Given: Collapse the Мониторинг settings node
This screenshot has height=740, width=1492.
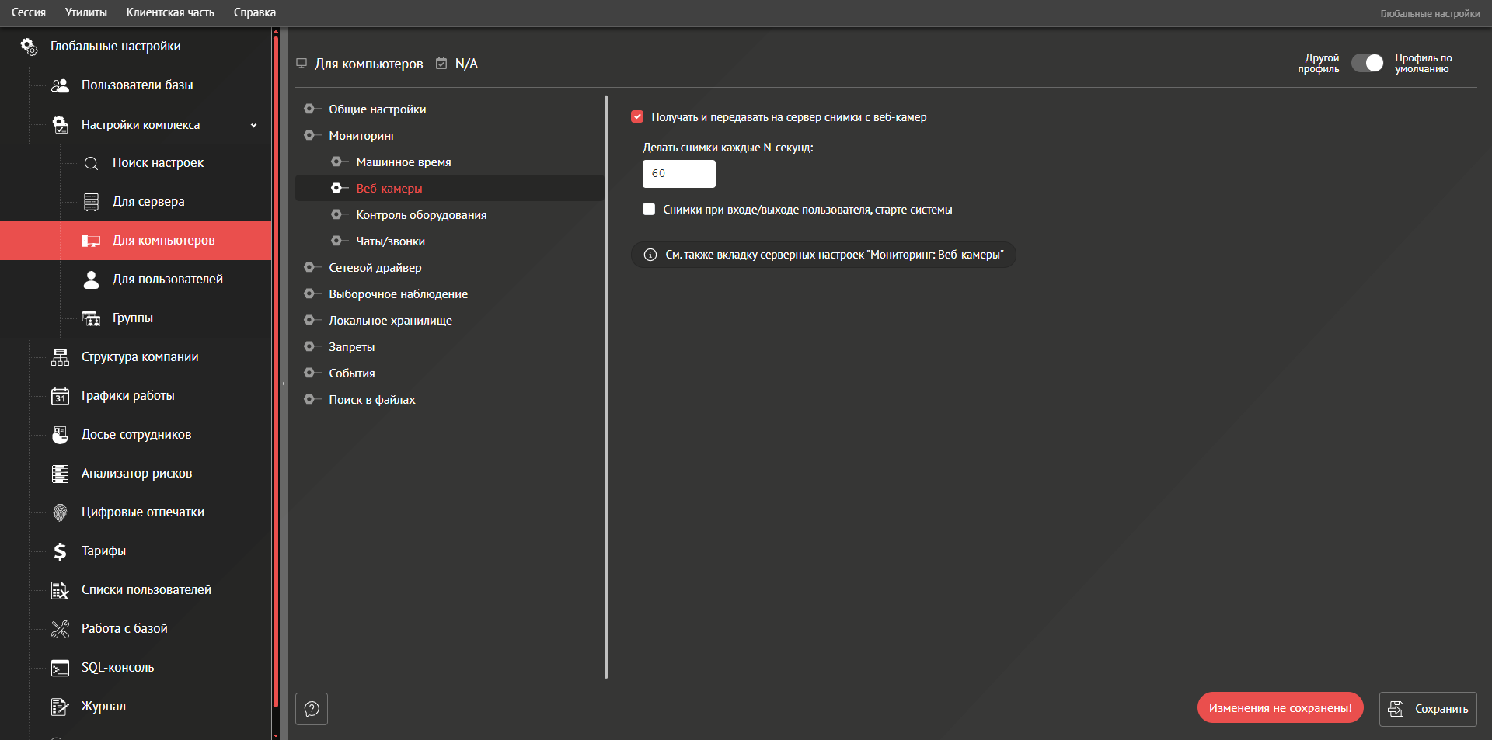Looking at the screenshot, I should click(x=309, y=136).
